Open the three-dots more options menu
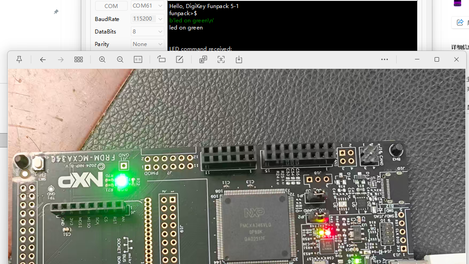469x264 pixels. coord(385,59)
